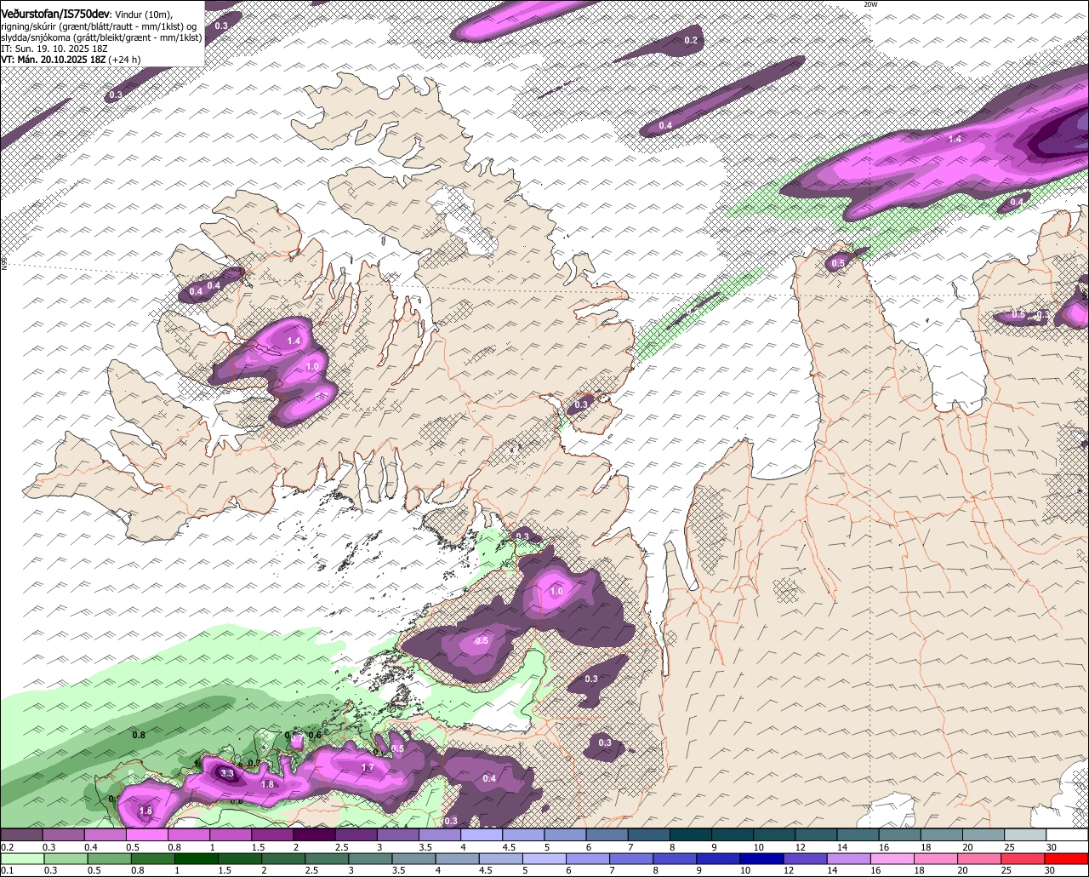Screen dimensions: 1089x877
Task: Select the darkest purple swatch labeled 2 in the top row
Action: pos(313,835)
